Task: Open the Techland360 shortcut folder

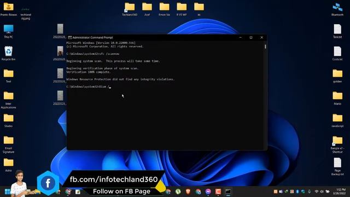Action: click(130, 9)
